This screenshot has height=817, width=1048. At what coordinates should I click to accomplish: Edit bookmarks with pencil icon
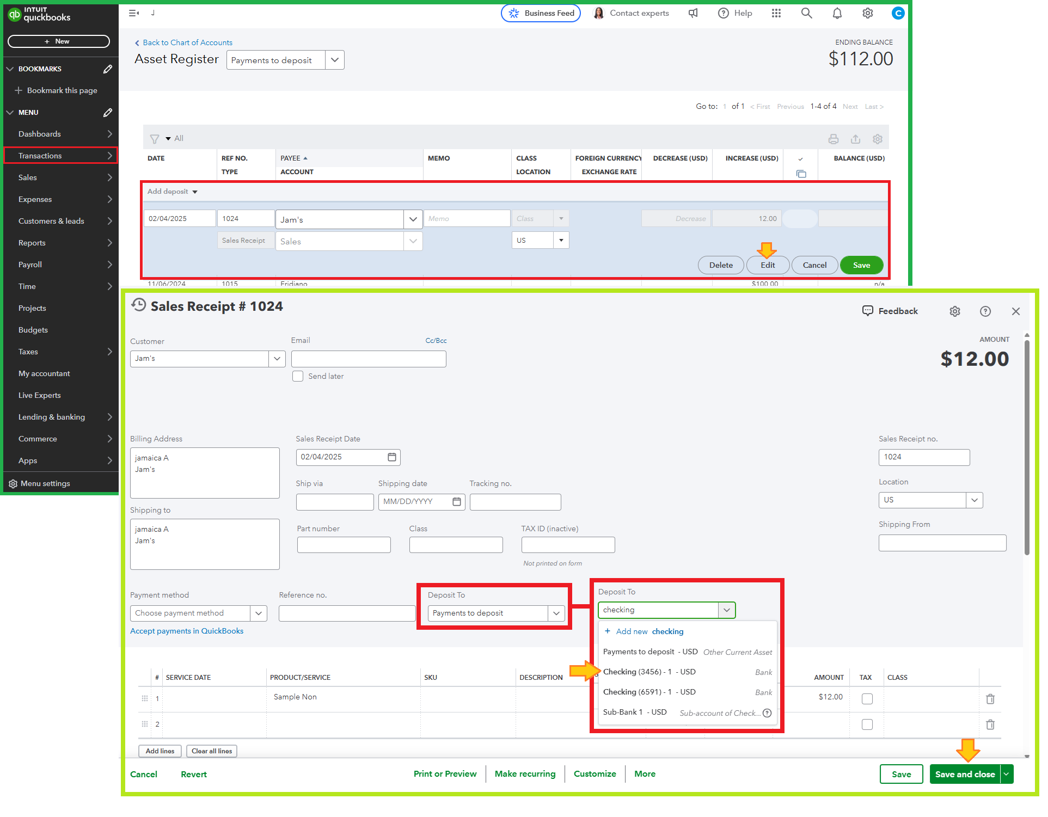click(x=107, y=69)
